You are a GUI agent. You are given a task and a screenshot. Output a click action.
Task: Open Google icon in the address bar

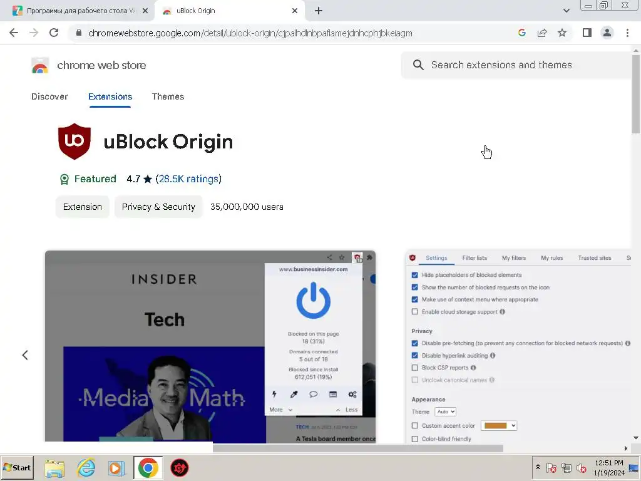pos(521,33)
